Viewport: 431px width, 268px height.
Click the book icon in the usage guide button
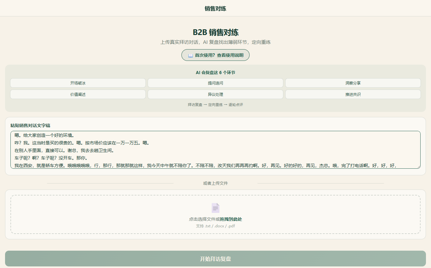190,55
